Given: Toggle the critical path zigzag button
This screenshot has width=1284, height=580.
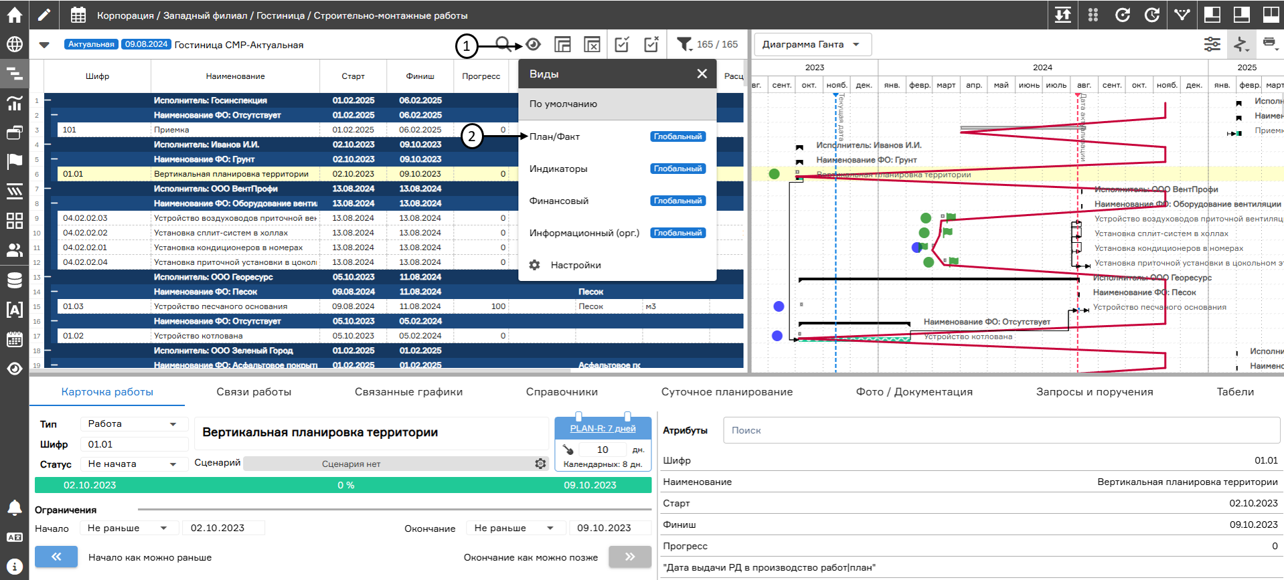Looking at the screenshot, I should click(x=1241, y=44).
